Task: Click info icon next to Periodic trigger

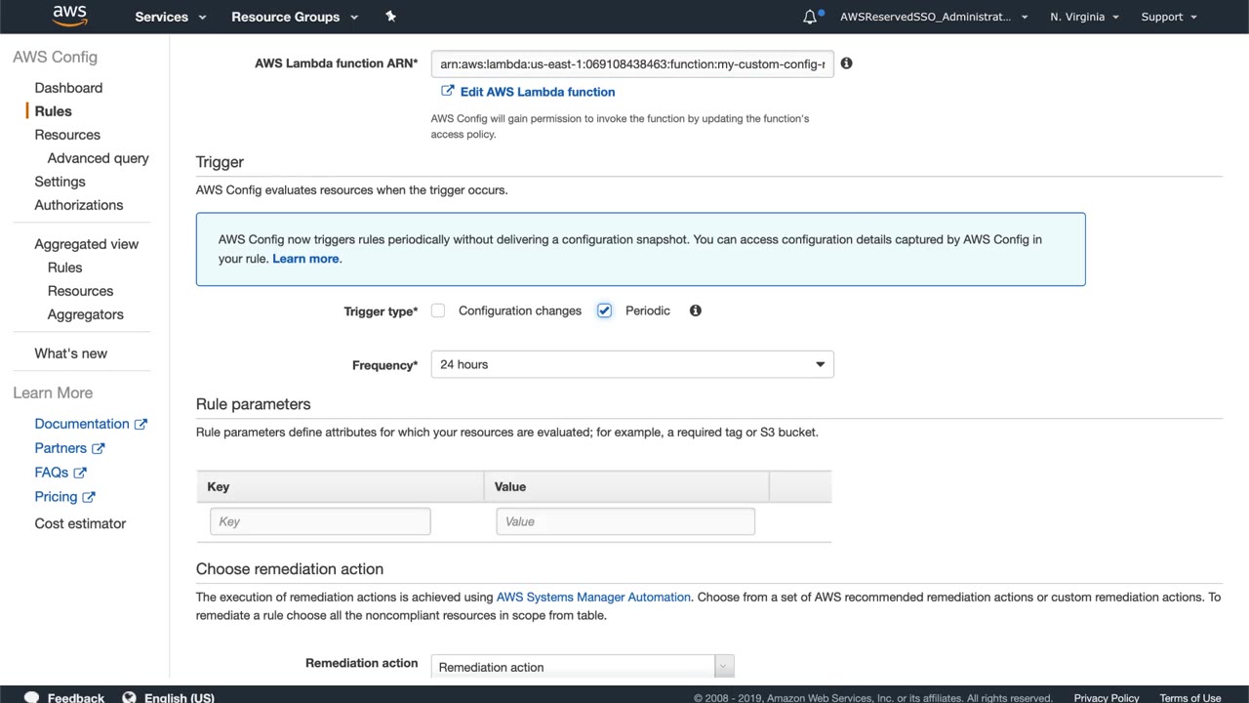Action: [x=695, y=310]
